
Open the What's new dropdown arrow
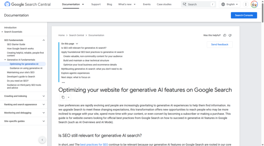[135, 4]
